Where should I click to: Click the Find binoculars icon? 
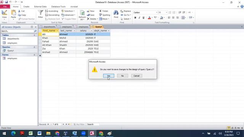[x=116, y=13]
